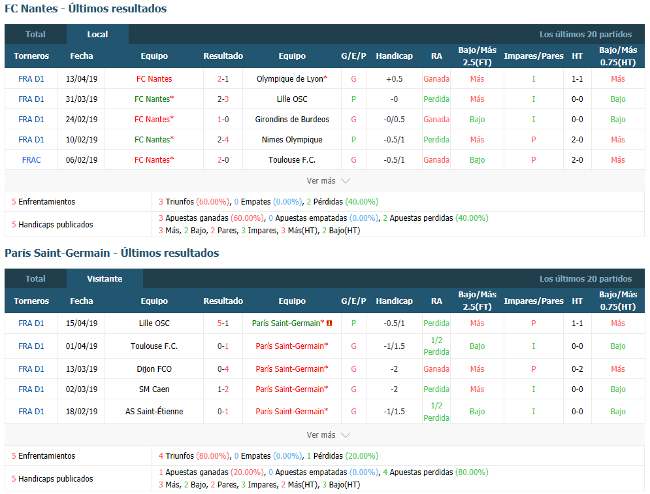Open FRA D1 league link for 13/04/19 match

tap(31, 79)
